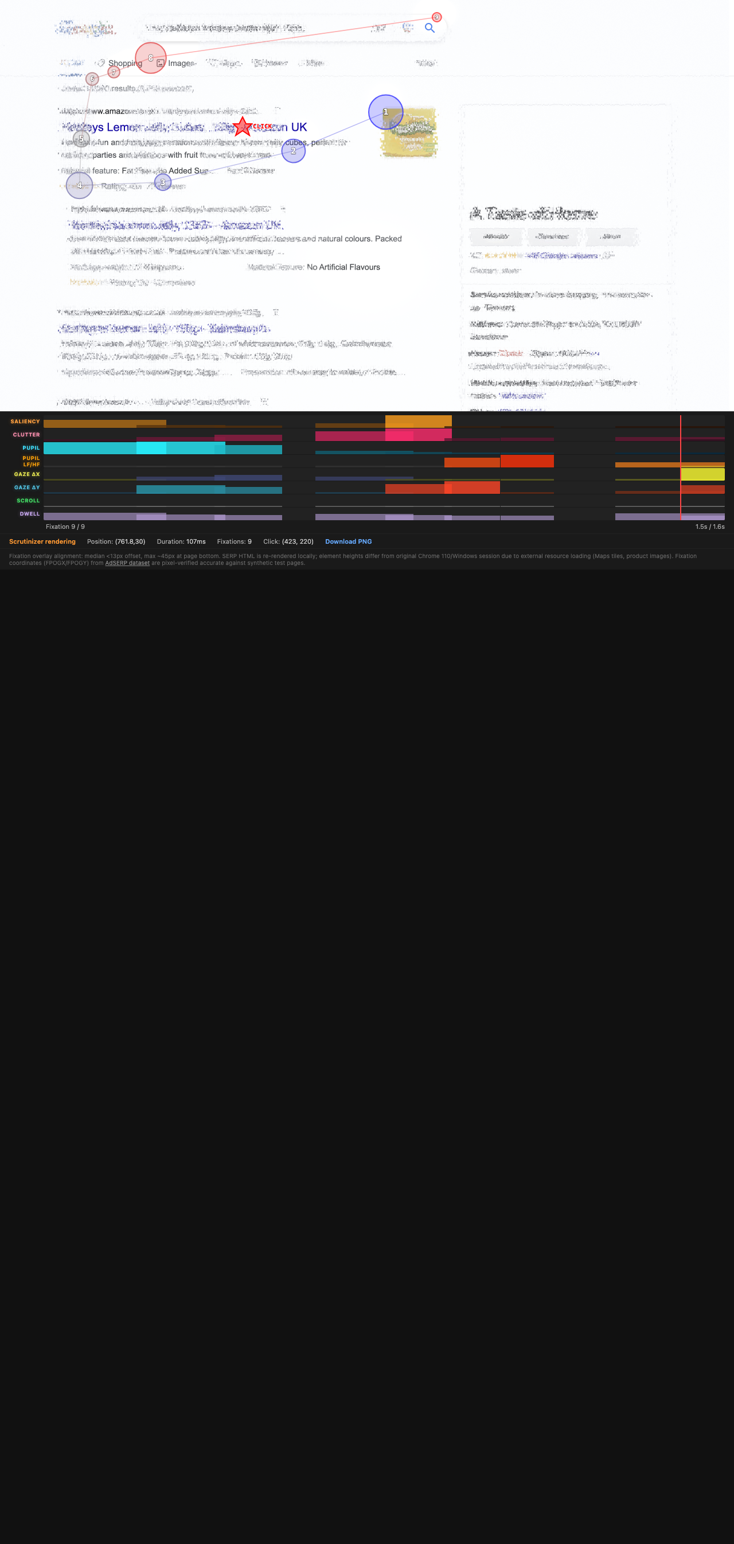
Task: Open the Shopping search tab
Action: click(x=124, y=64)
